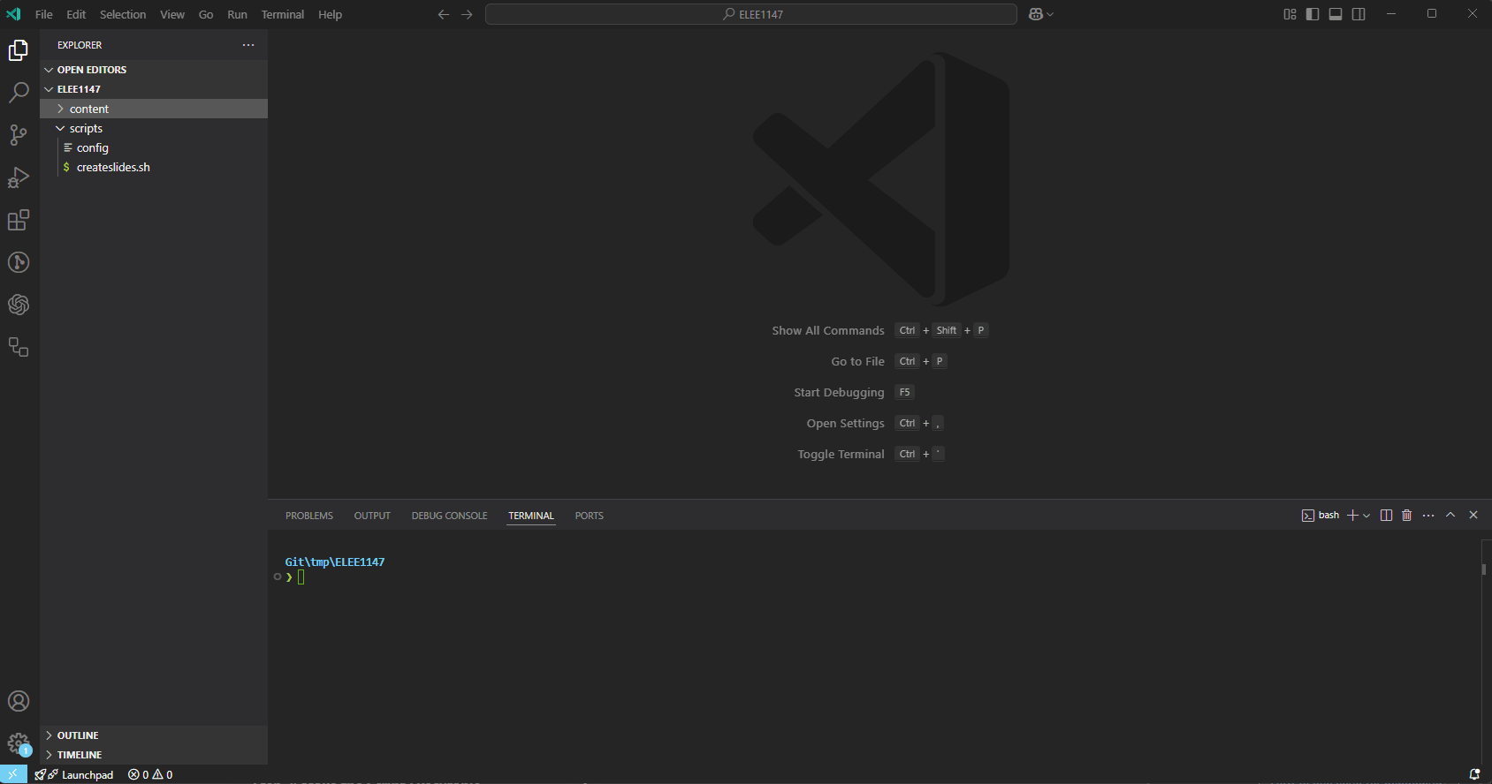Toggle secondary side bar visibility
This screenshot has width=1492, height=784.
(1359, 14)
